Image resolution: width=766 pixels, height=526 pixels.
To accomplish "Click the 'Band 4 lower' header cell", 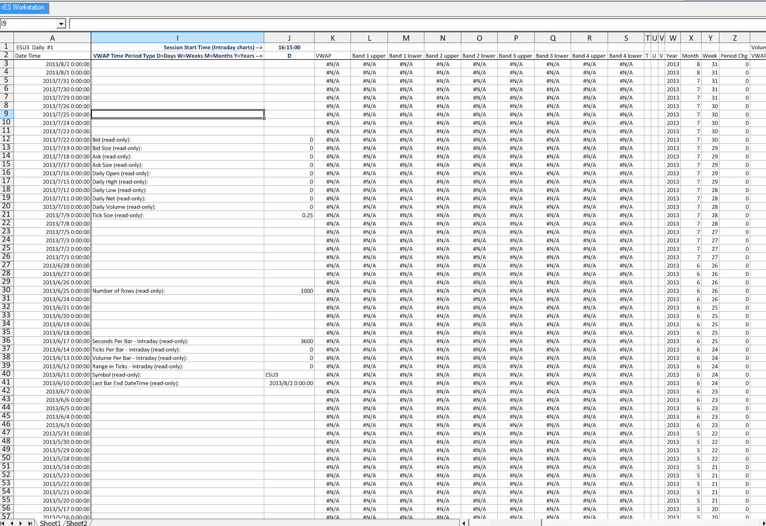I will [626, 56].
